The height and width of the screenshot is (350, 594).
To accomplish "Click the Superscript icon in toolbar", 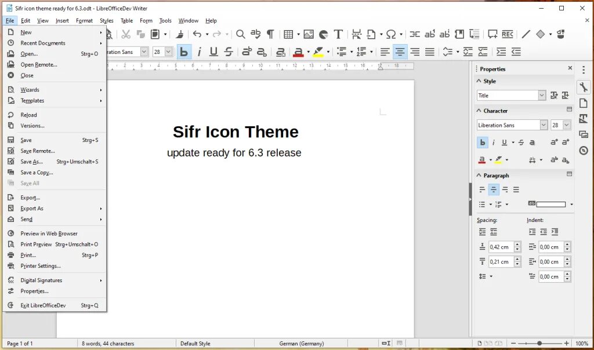I will coord(247,52).
